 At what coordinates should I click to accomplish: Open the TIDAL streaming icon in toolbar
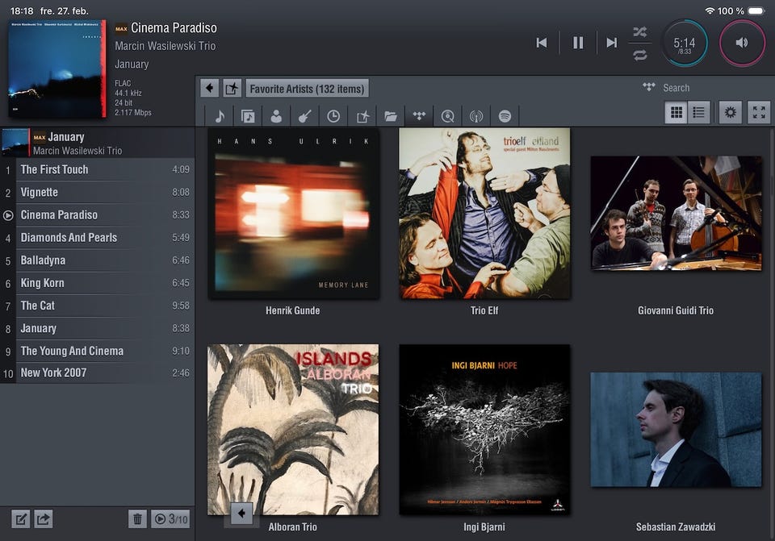[419, 116]
